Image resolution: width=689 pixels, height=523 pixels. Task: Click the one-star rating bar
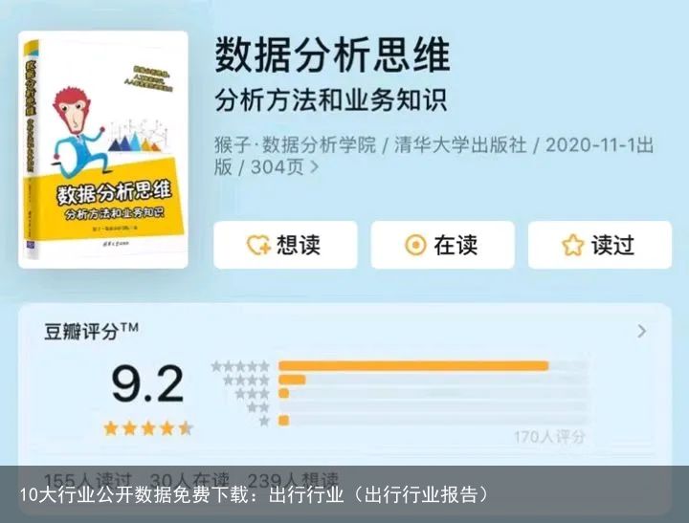pos(433,421)
